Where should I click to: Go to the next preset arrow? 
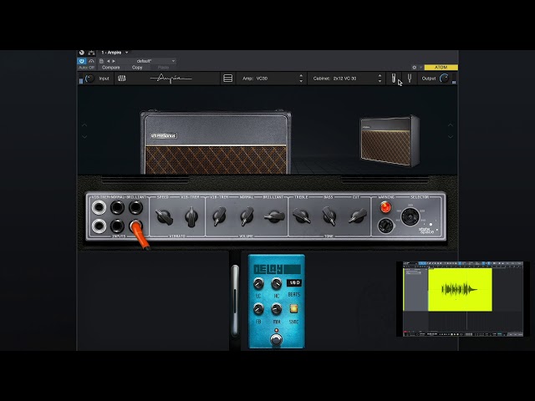coord(114,61)
